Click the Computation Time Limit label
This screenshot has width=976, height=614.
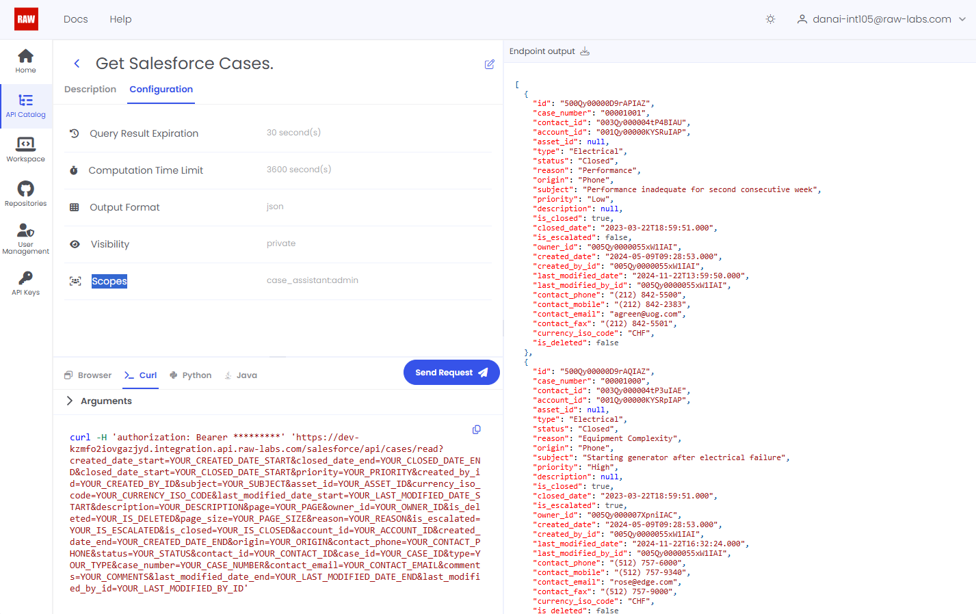coord(146,170)
